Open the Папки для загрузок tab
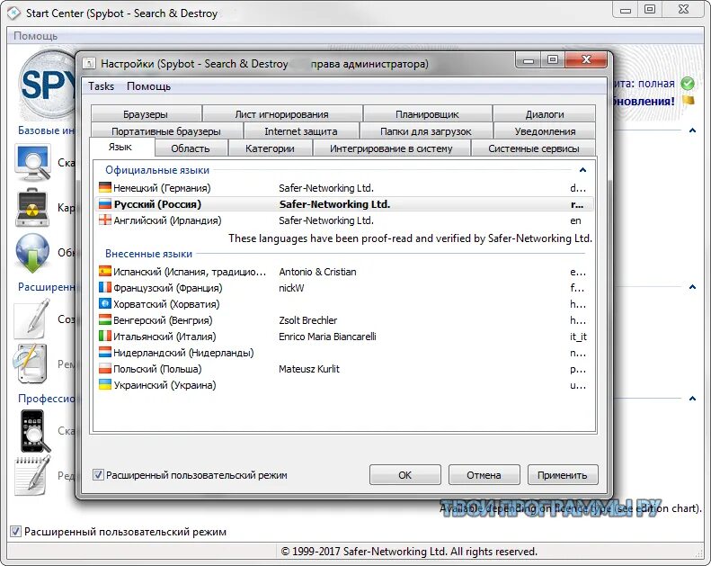The width and height of the screenshot is (711, 566). [426, 131]
